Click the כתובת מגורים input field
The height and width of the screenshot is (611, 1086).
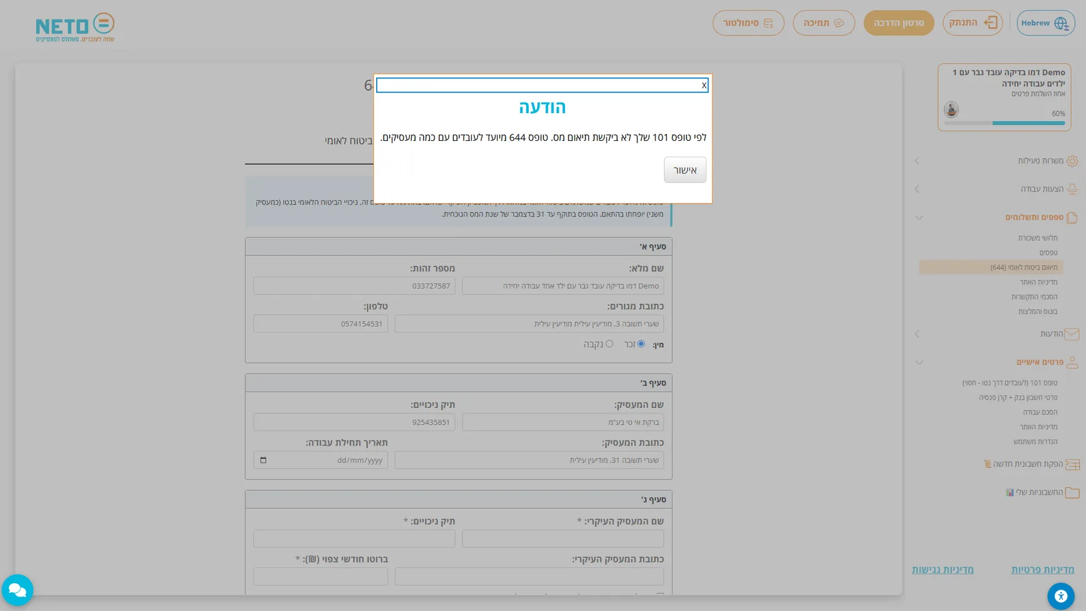pyautogui.click(x=529, y=324)
